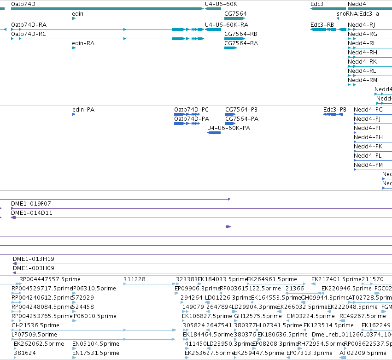Image resolution: width=392 pixels, height=360 pixels.
Task: Click the EK217401.5prime EST label
Action: pos(336,279)
